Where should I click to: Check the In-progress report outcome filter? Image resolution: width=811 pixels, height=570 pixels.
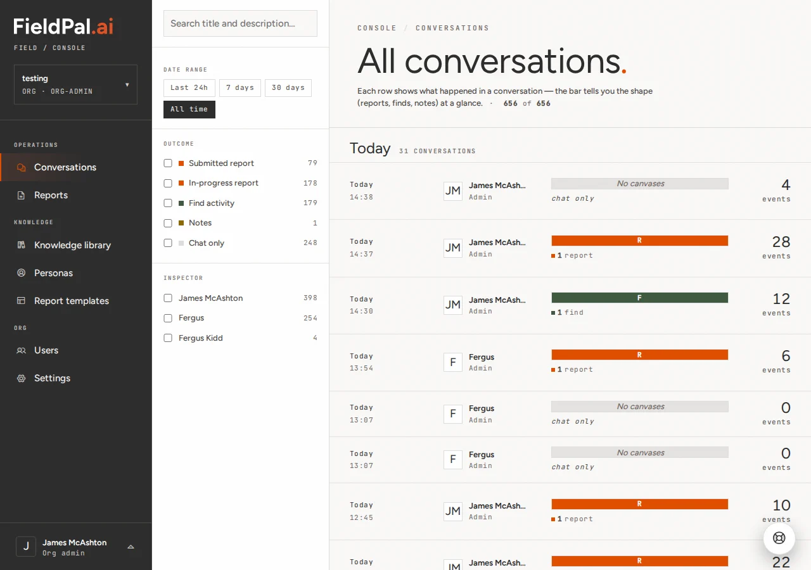168,183
